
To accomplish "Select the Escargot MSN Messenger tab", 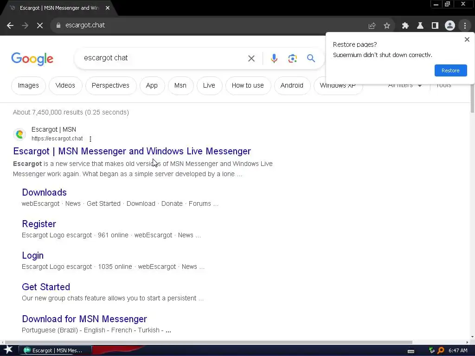I will coord(59,8).
